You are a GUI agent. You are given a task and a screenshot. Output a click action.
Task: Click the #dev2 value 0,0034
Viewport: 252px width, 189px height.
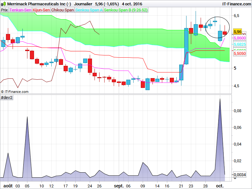pyautogui.click(x=240, y=175)
